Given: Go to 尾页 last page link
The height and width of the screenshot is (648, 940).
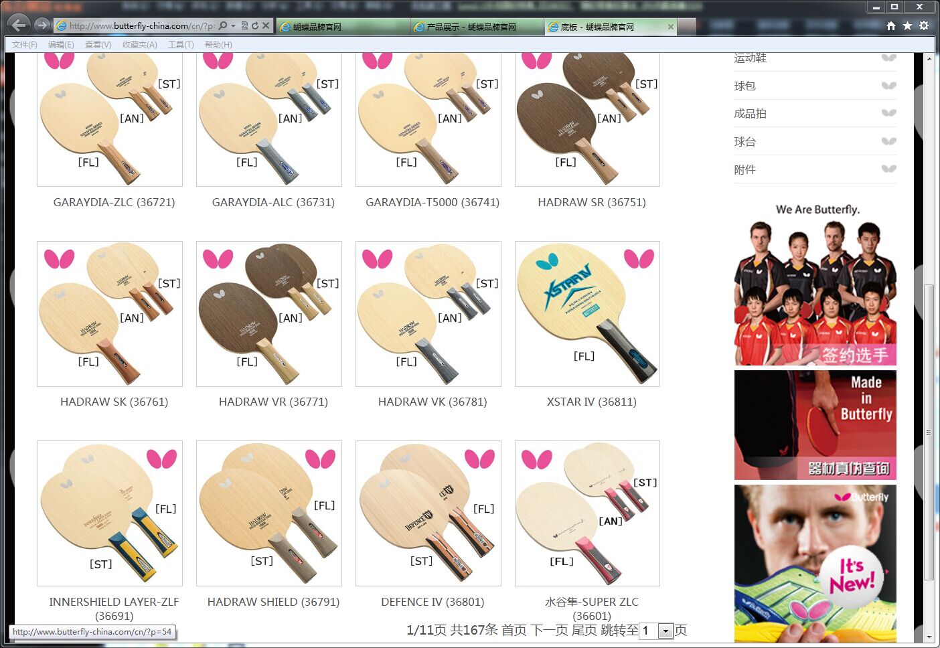Looking at the screenshot, I should pyautogui.click(x=584, y=630).
